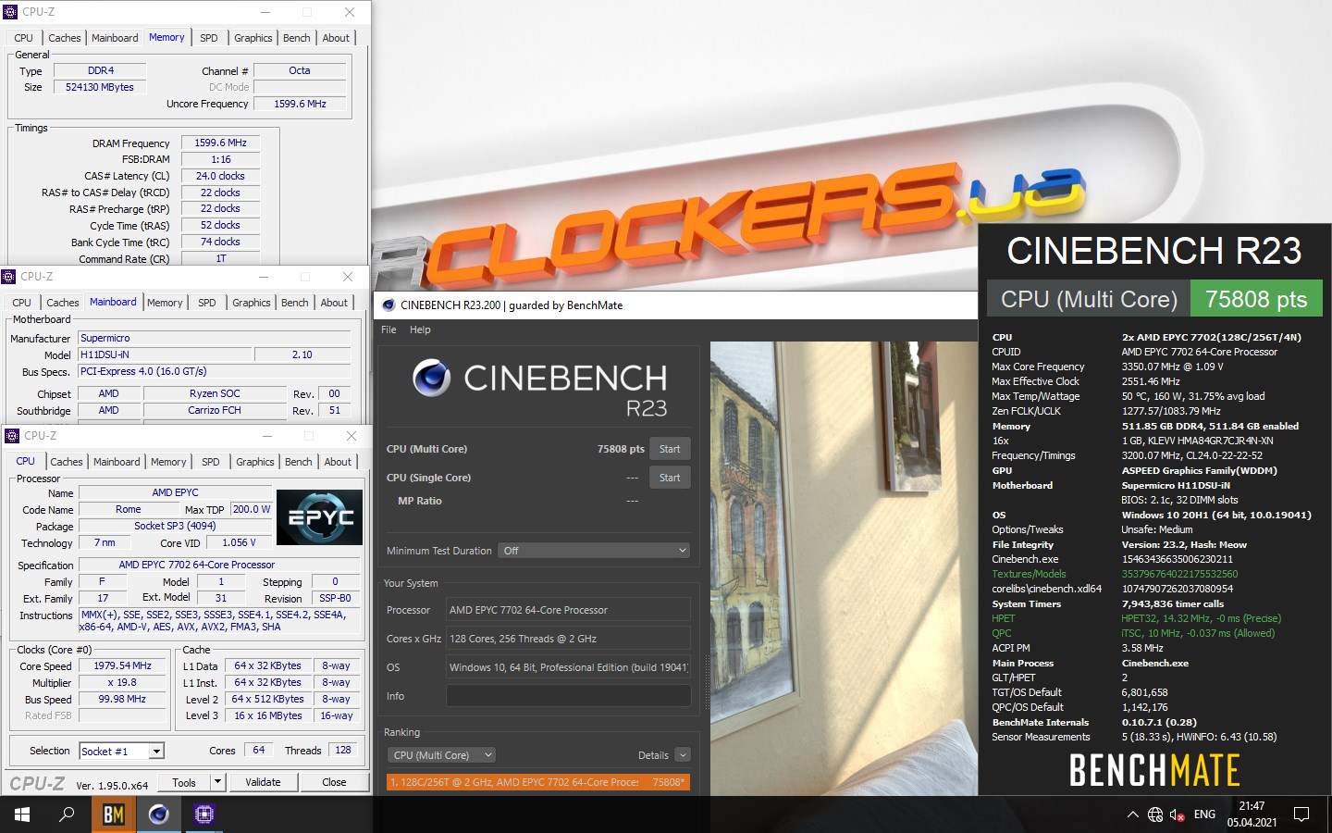Click the Core Speed 1979.54 MHz value

tap(122, 665)
